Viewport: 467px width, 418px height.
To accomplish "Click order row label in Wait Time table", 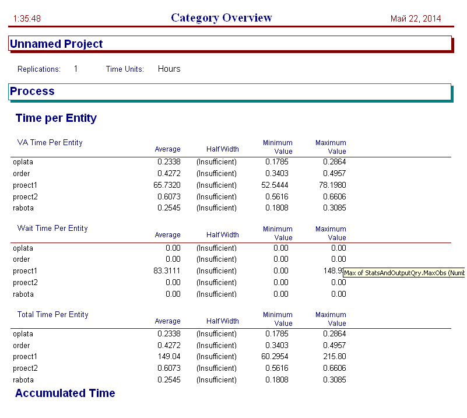I will tap(22, 259).
